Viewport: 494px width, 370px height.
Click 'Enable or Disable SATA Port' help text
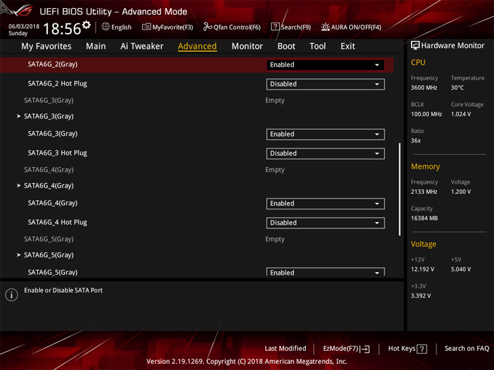63,291
